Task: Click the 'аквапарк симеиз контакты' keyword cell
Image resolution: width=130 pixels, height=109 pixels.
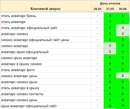Action: [46, 94]
